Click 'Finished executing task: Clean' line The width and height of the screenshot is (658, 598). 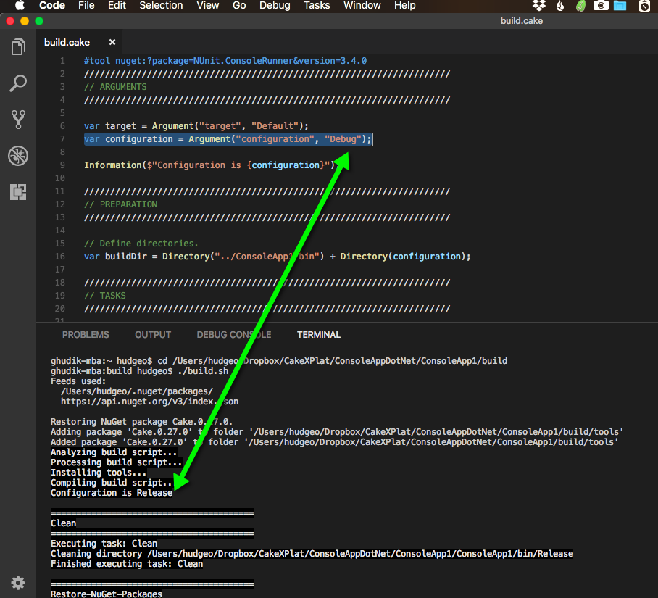click(127, 564)
